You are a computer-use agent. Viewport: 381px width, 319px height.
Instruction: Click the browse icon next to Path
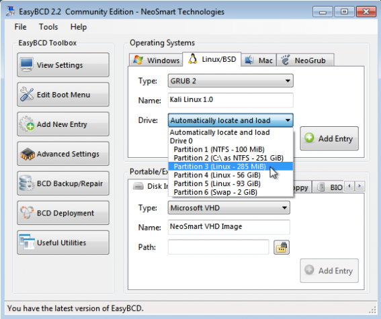tap(282, 247)
